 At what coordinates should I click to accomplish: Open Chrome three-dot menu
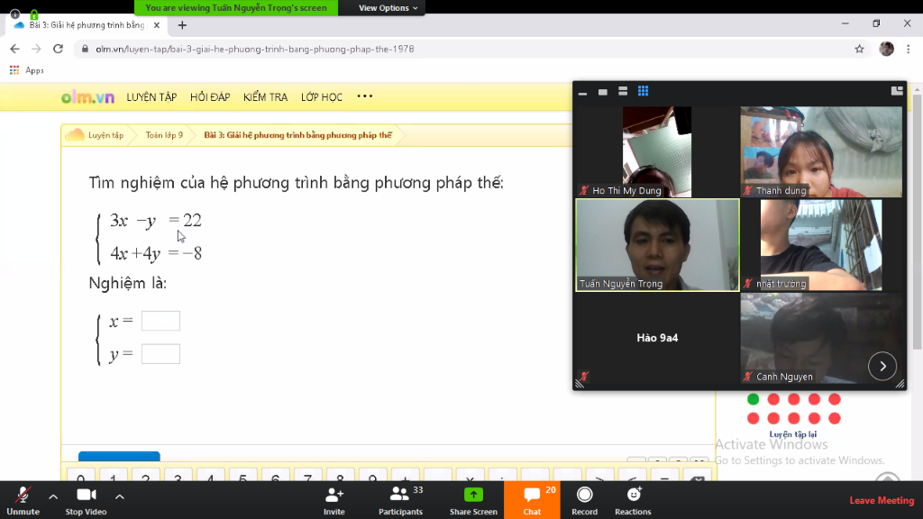pos(909,49)
